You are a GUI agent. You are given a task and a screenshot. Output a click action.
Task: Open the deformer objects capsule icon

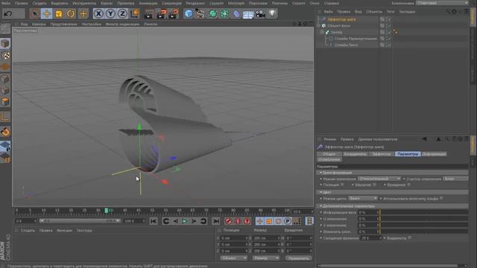[x=236, y=13]
